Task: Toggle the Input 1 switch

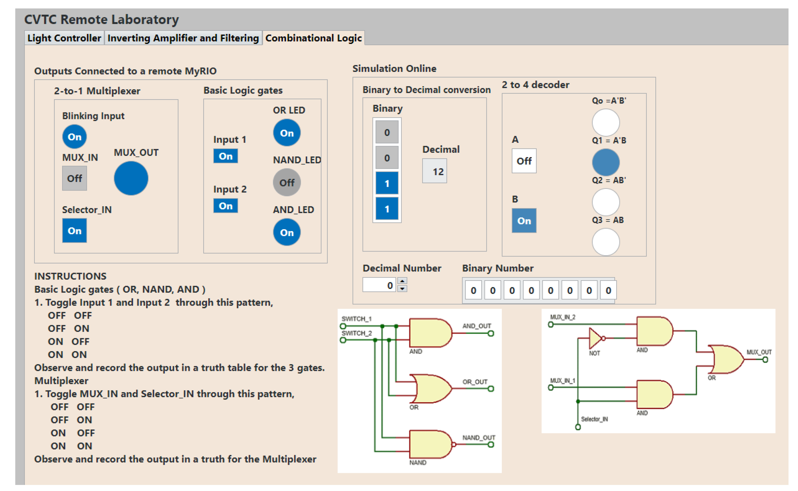Action: point(225,156)
